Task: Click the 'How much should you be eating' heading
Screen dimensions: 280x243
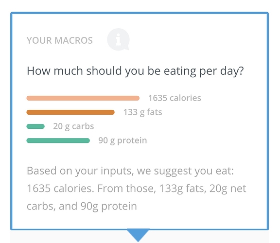Action: pos(135,71)
